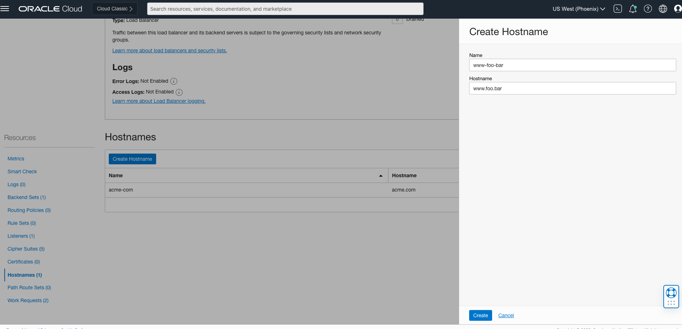View notifications via the bell icon
Screen dimensions: 682x329
pos(632,8)
